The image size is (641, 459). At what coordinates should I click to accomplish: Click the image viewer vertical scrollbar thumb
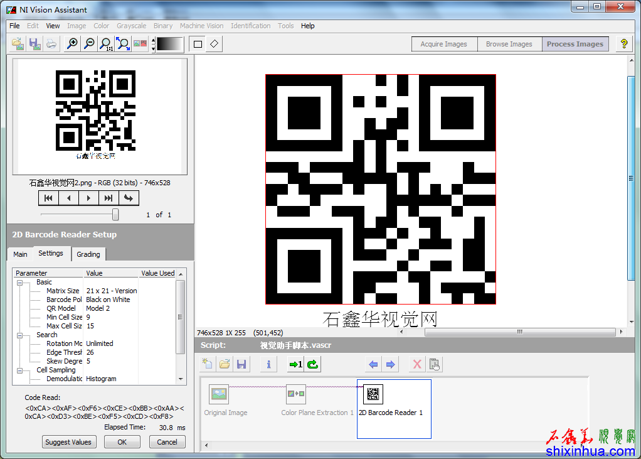coord(631,178)
